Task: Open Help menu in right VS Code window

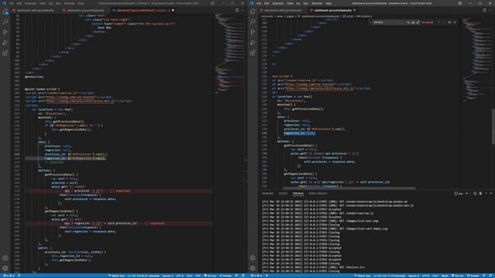Action: [x=328, y=3]
